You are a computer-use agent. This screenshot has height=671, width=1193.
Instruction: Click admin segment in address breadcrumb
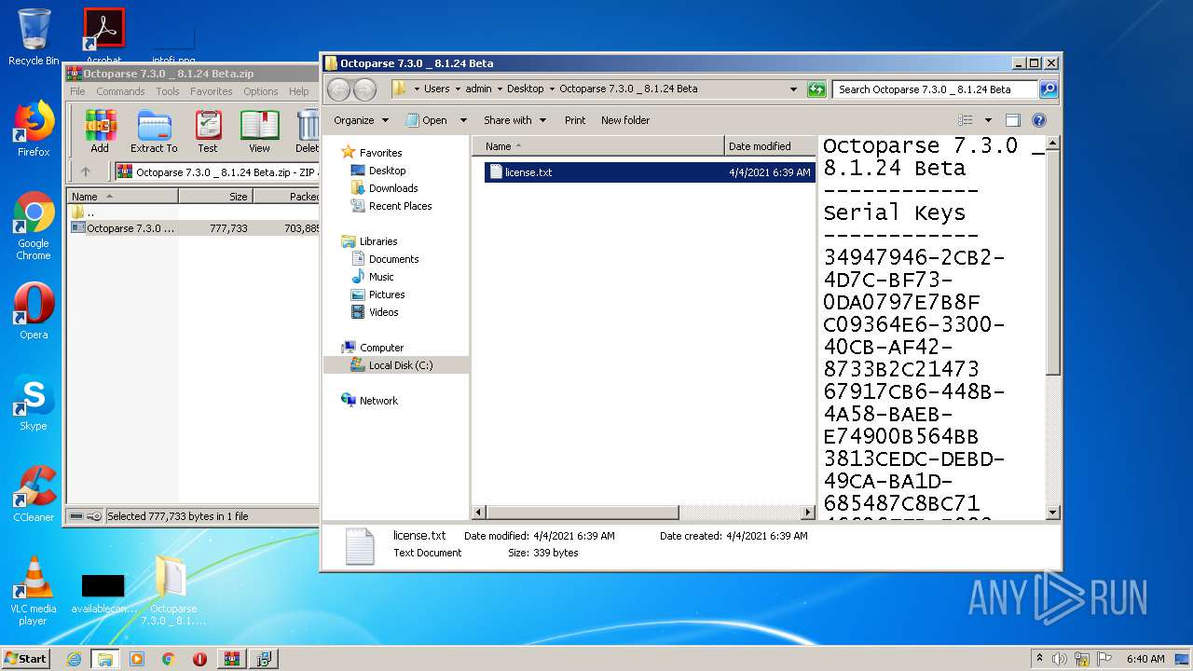478,89
